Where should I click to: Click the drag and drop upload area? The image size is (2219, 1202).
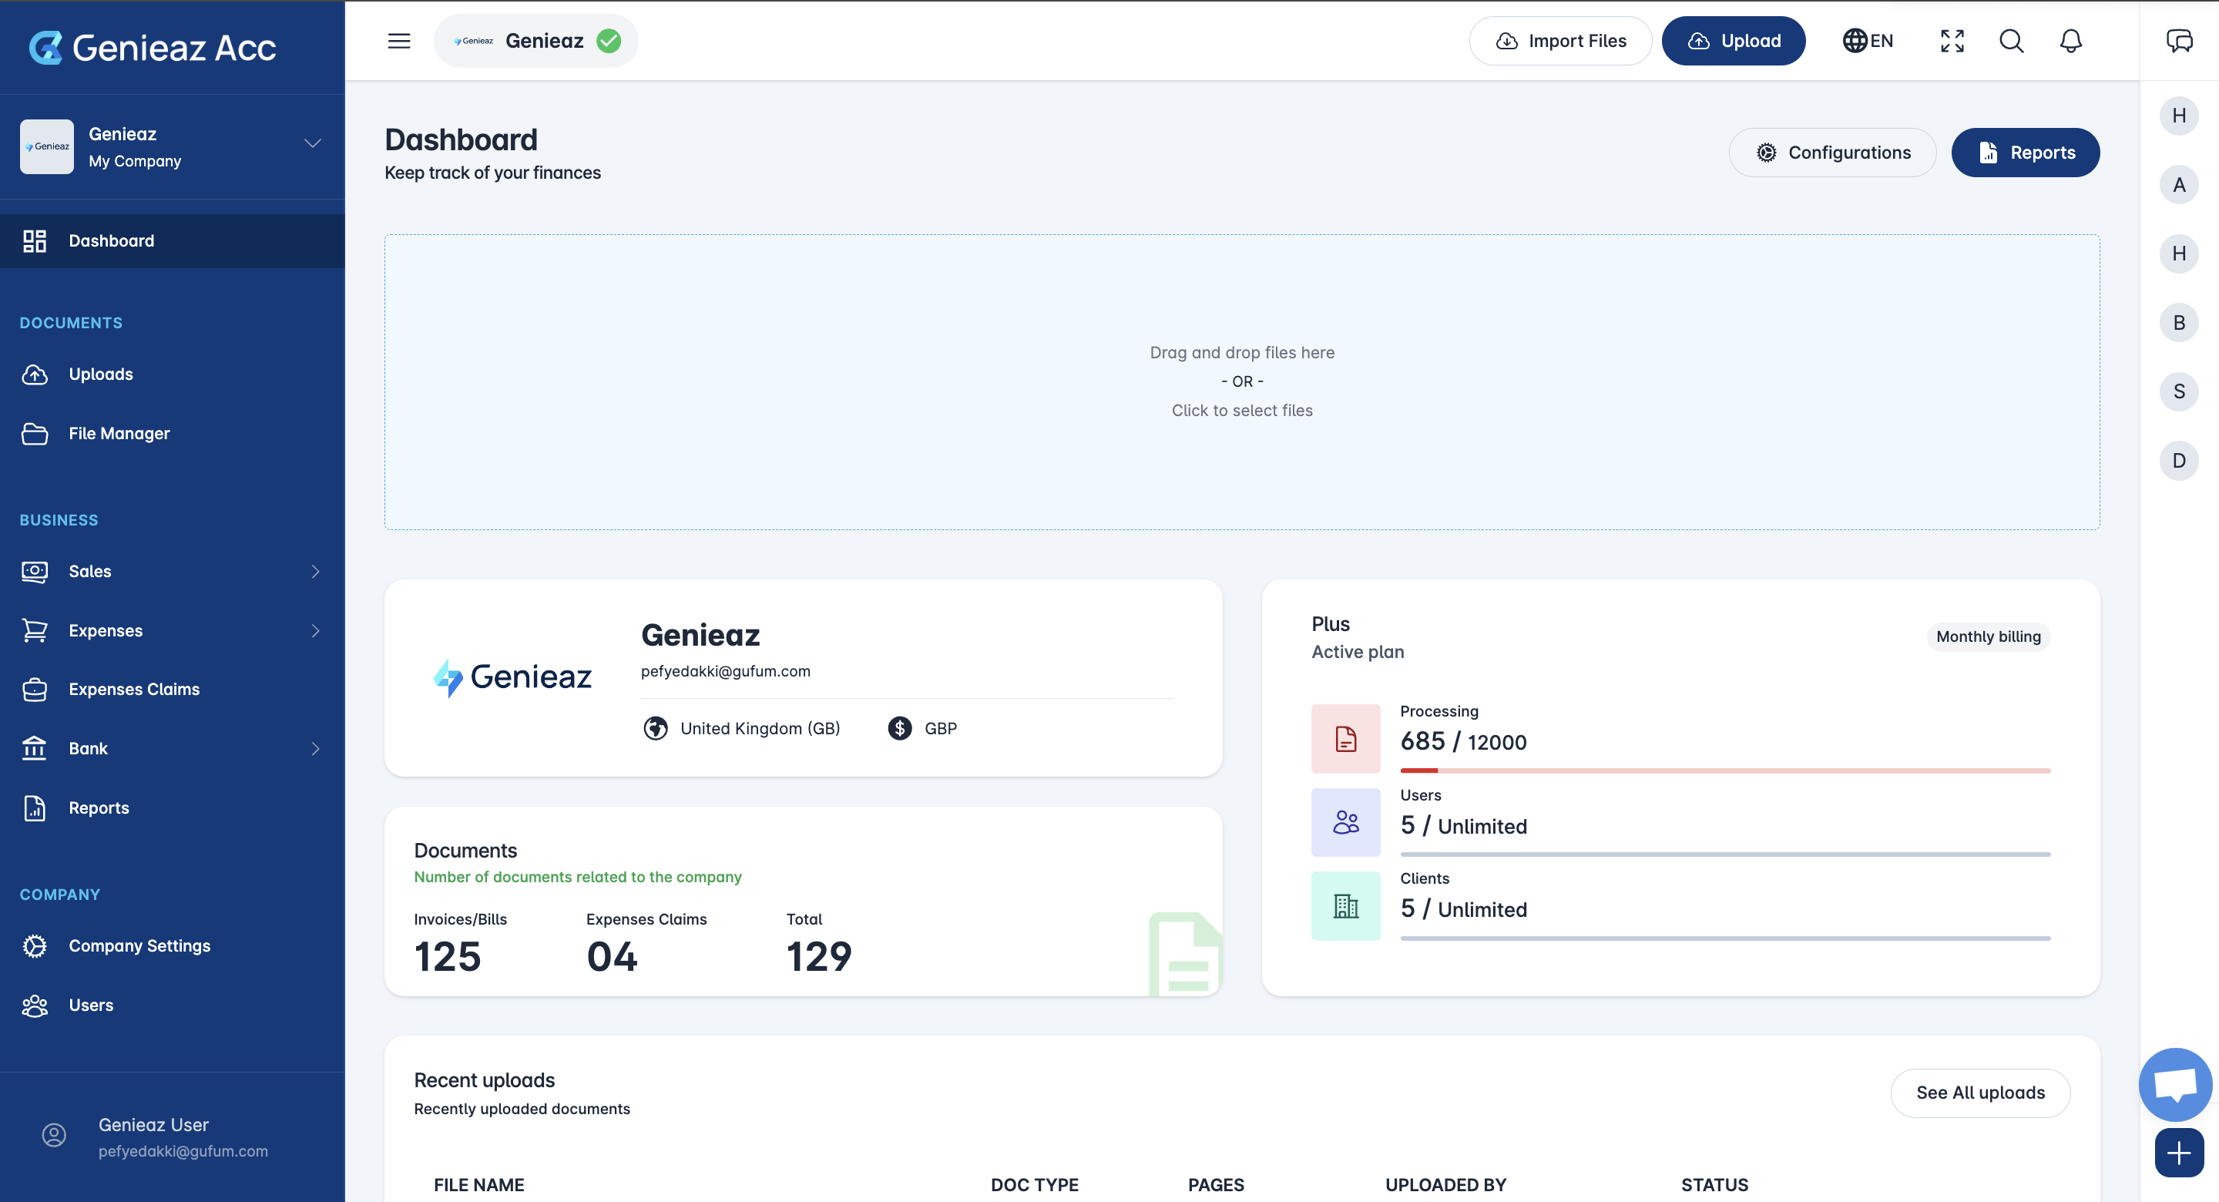click(1241, 381)
